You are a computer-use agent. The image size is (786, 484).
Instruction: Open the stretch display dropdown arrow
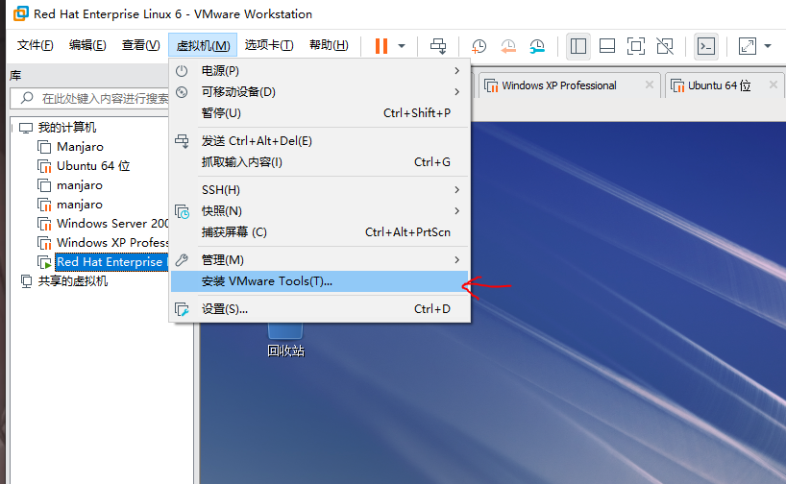pyautogui.click(x=768, y=46)
